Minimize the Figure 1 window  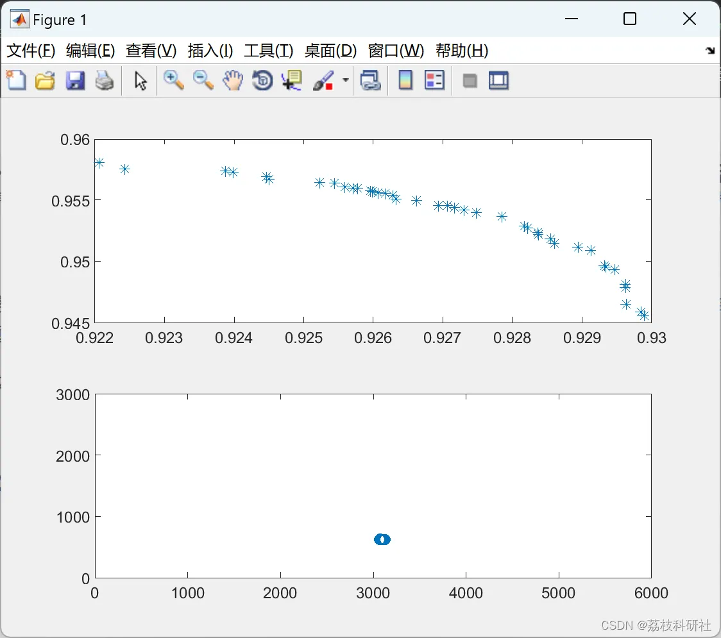pyautogui.click(x=571, y=19)
